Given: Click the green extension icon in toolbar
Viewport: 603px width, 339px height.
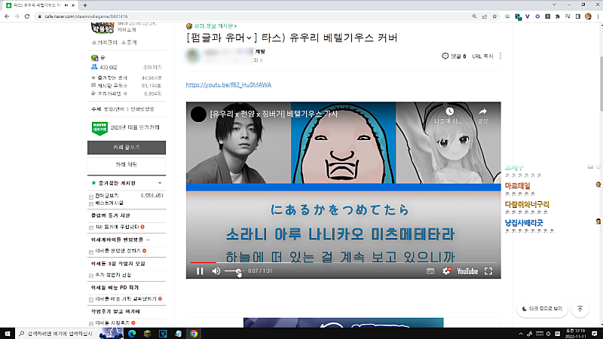Looking at the screenshot, I should 507,17.
